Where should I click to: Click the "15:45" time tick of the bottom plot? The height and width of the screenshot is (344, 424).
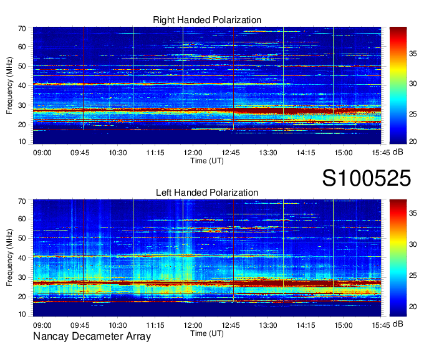[381, 325]
